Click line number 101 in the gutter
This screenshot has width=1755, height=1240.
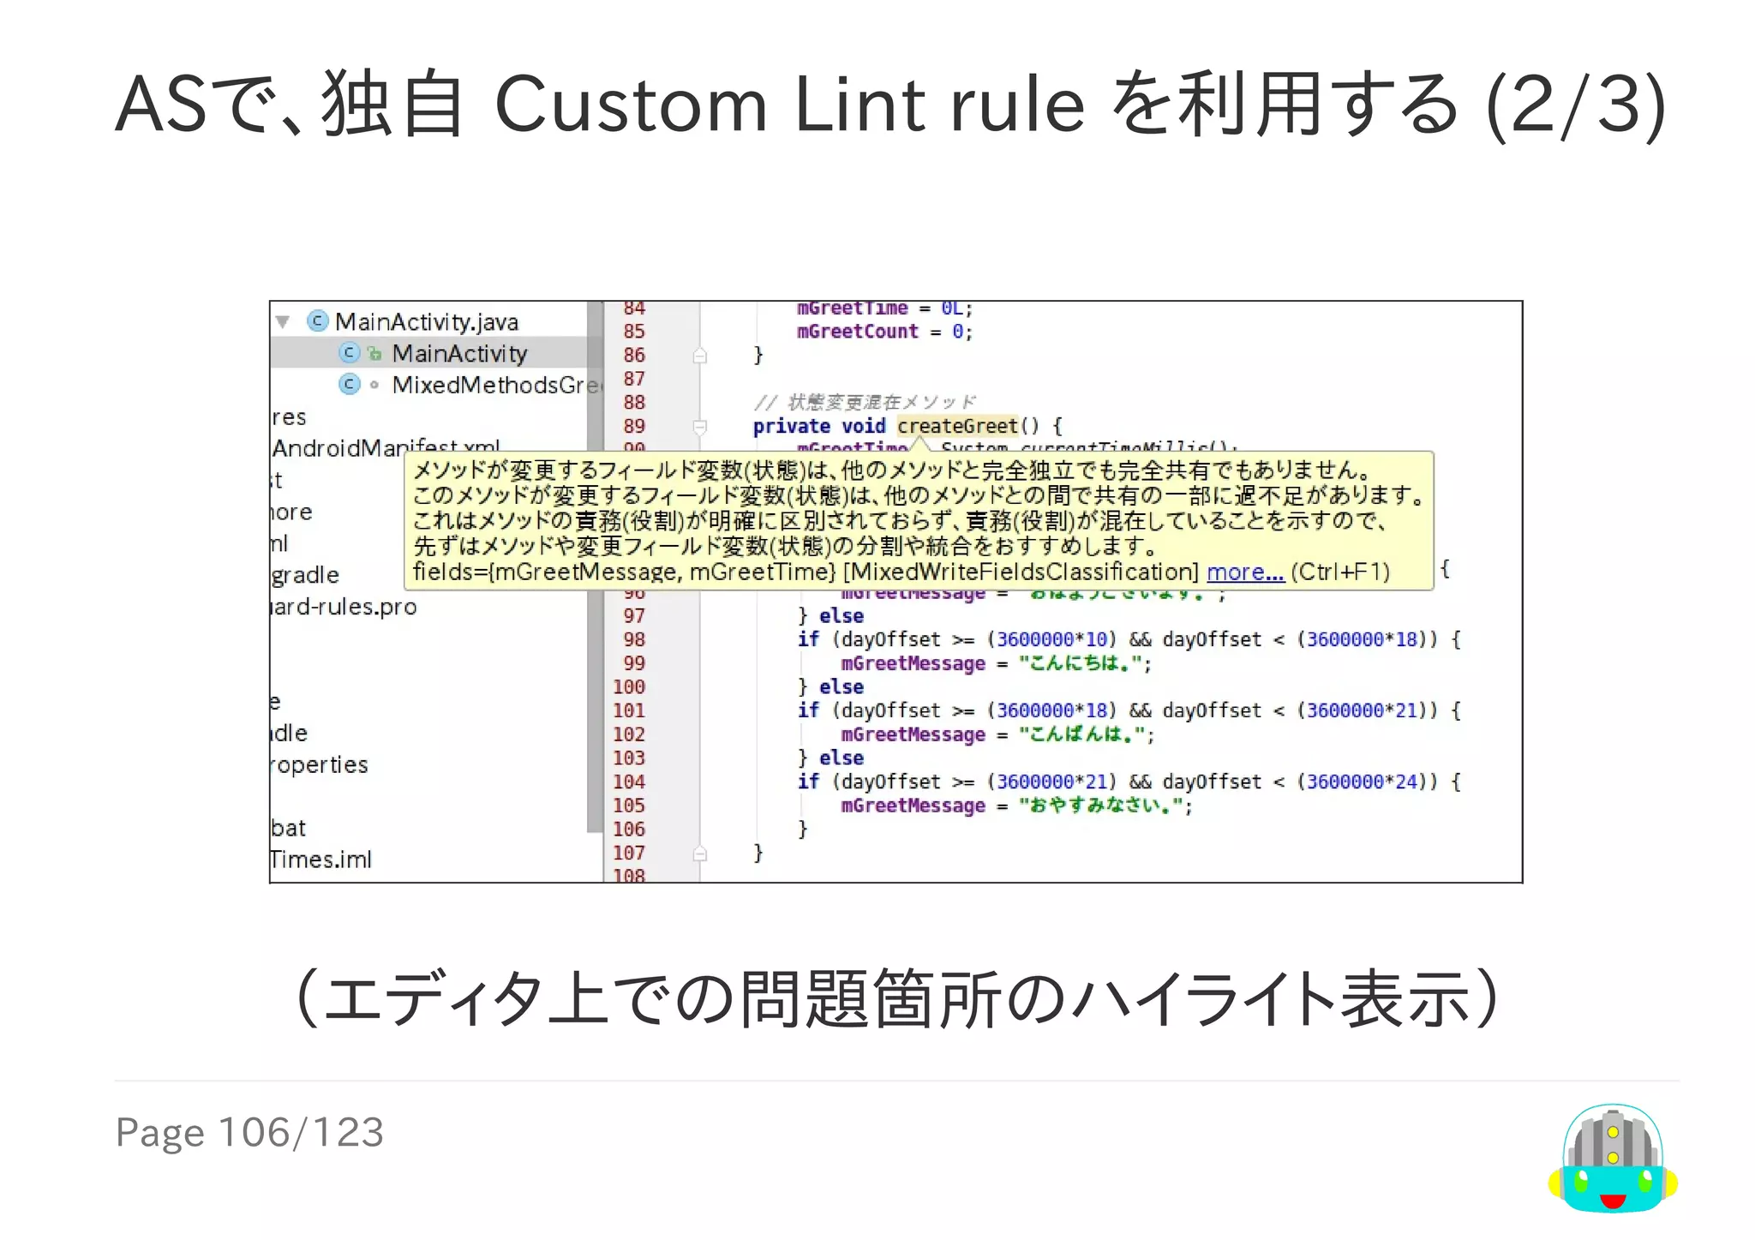pyautogui.click(x=629, y=710)
